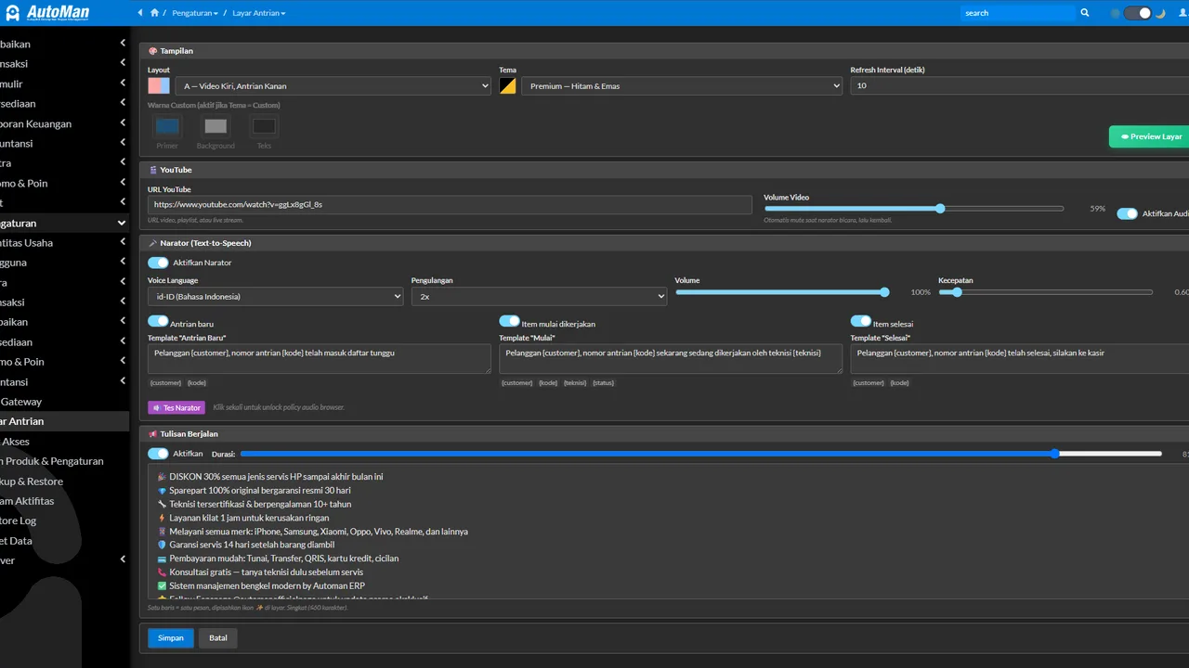Open the Tema dropdown
The image size is (1189, 668).
[x=682, y=85]
